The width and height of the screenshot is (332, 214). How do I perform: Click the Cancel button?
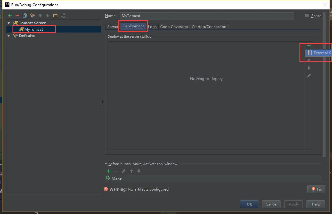(x=271, y=204)
